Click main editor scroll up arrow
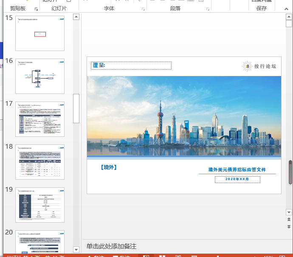Viewport: 293px width, 257px height. click(x=289, y=17)
